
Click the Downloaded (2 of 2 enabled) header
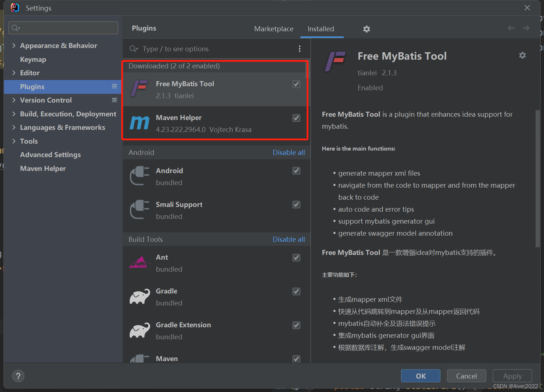[x=174, y=66]
